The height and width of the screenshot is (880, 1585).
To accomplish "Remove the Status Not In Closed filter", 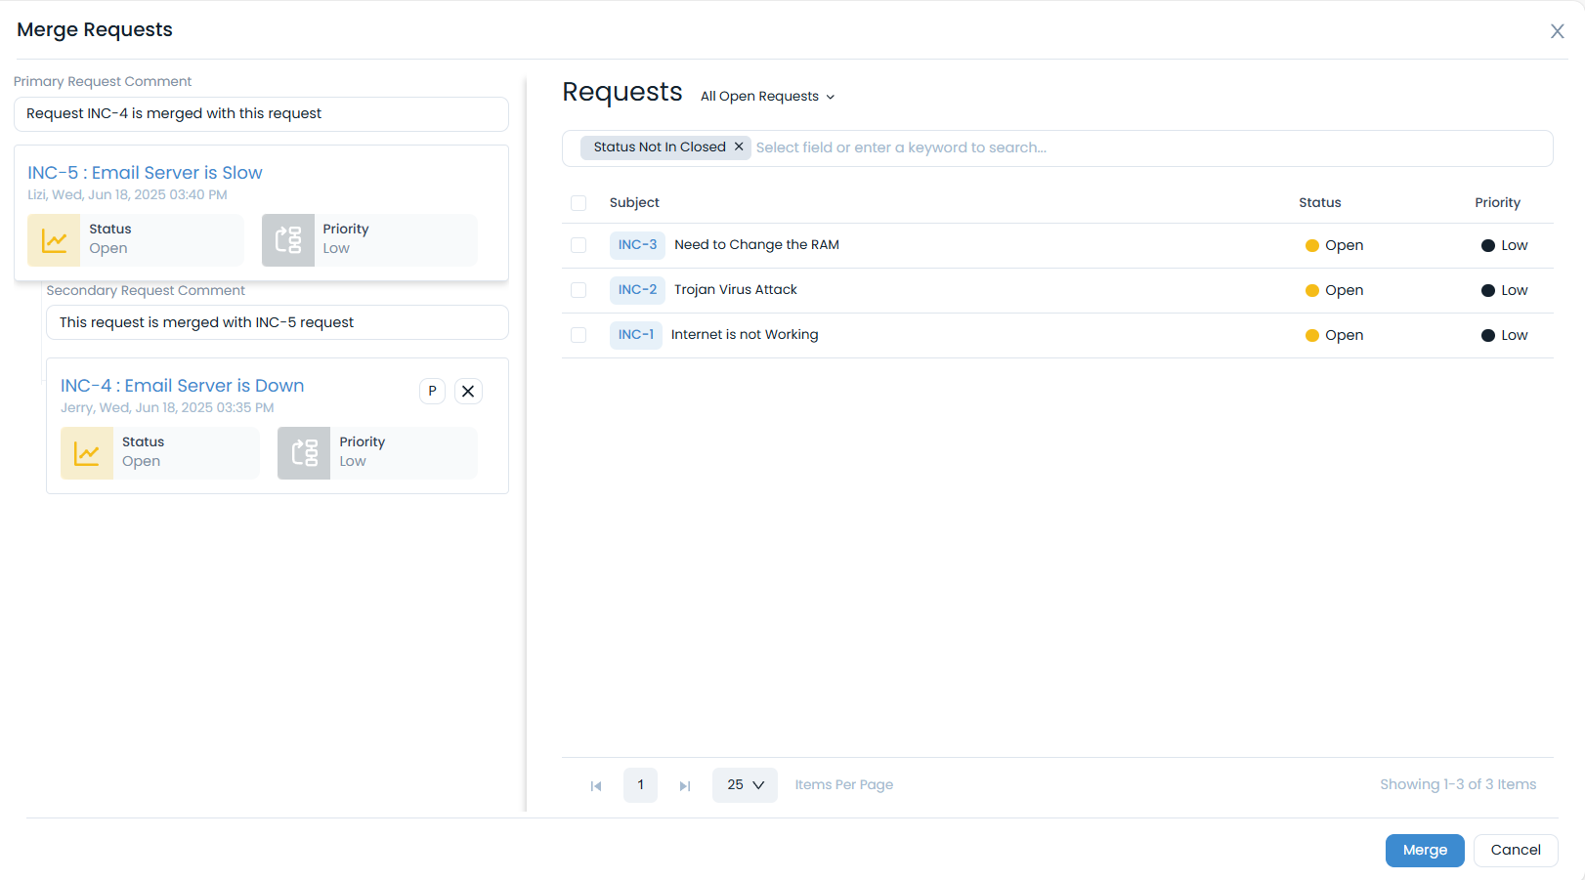I will (739, 147).
